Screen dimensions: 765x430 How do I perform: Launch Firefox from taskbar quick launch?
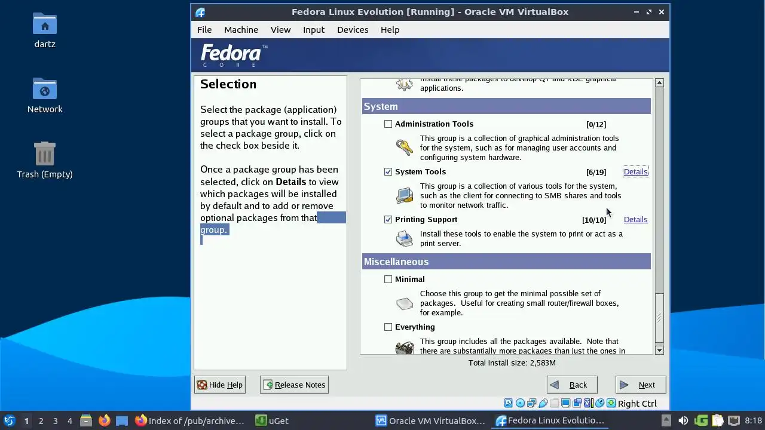[104, 420]
